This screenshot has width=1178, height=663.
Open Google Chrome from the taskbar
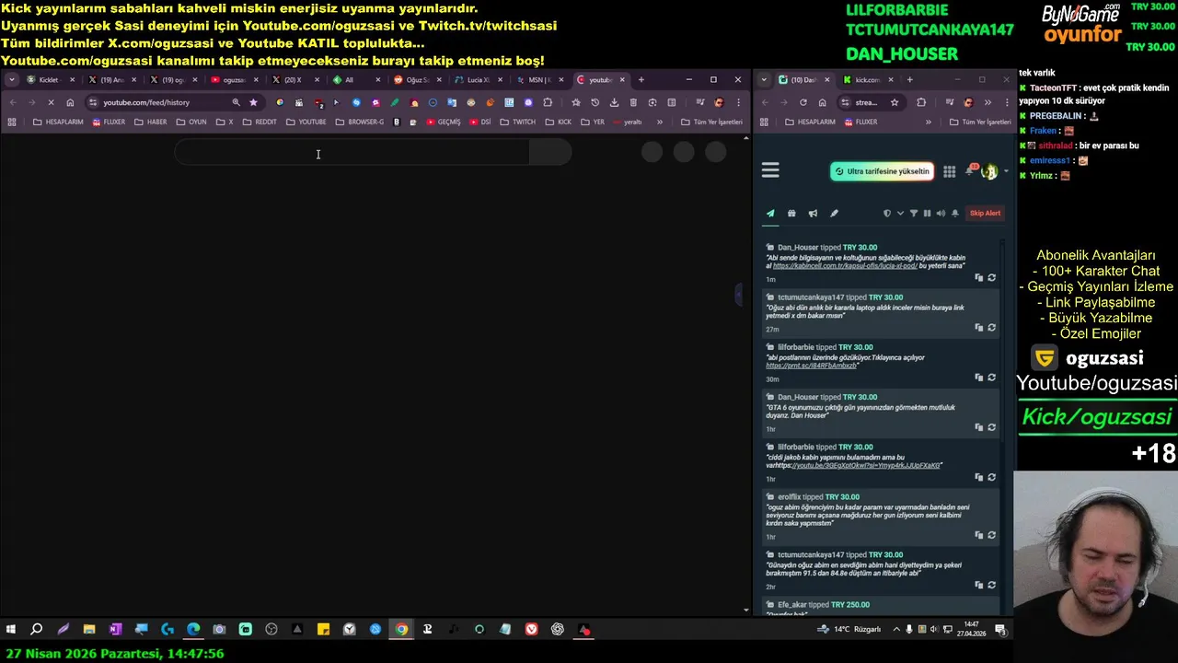(x=401, y=630)
